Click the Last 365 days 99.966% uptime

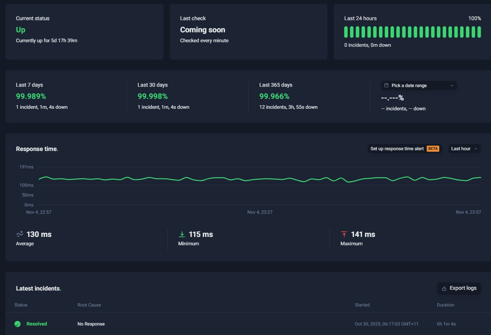pos(274,96)
